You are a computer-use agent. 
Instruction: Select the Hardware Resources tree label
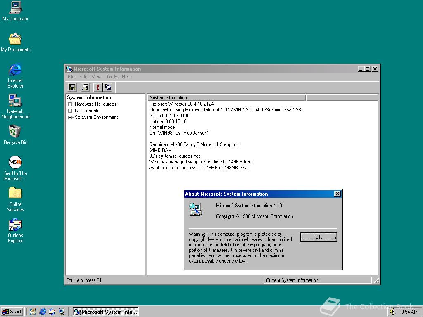coord(95,104)
